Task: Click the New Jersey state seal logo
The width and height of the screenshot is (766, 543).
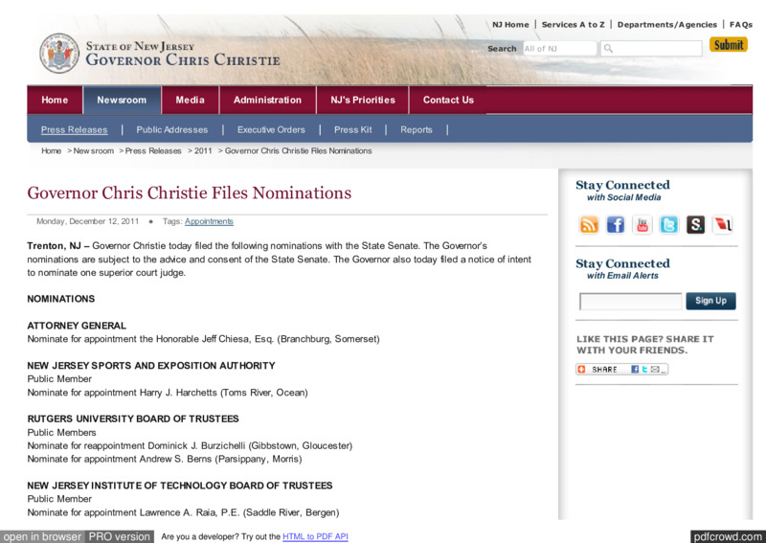Action: (x=59, y=54)
